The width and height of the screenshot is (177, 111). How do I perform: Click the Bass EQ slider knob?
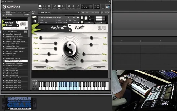(91, 38)
